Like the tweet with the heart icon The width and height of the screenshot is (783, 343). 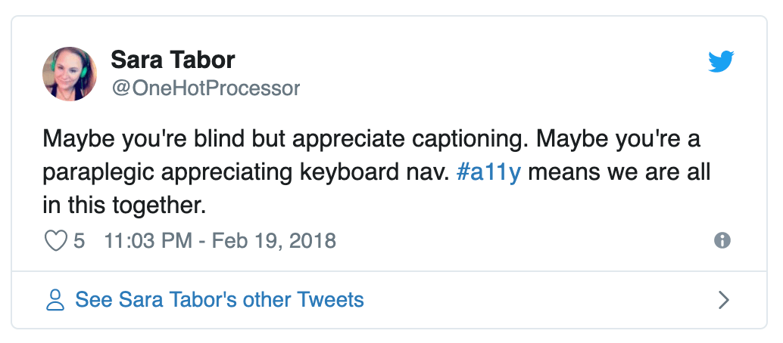click(56, 241)
